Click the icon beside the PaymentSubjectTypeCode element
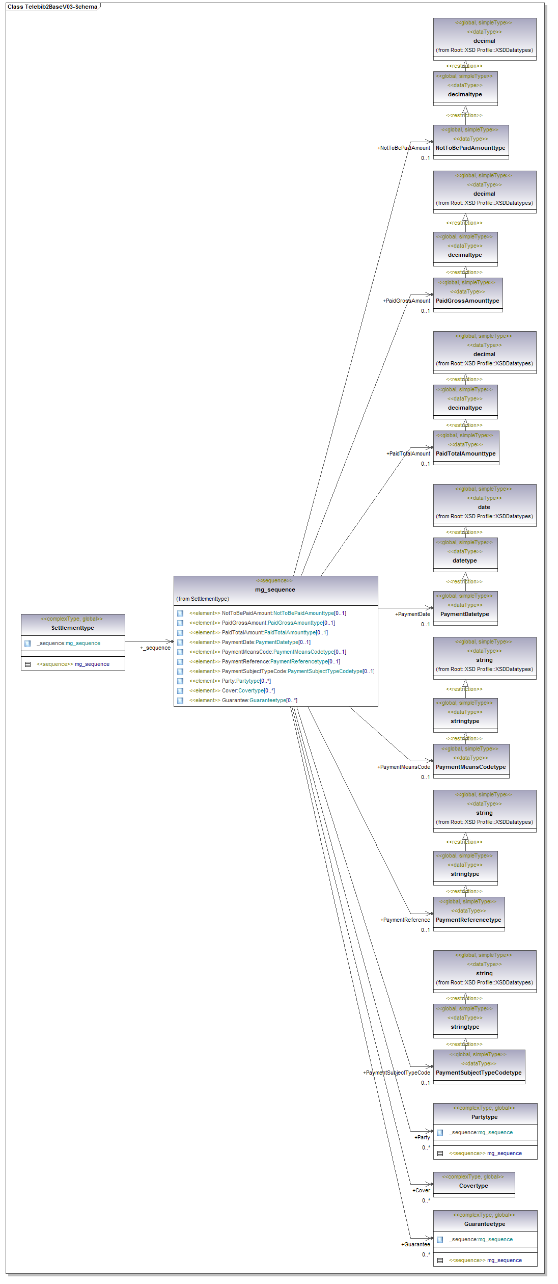This screenshot has width=558, height=1284. pyautogui.click(x=180, y=672)
